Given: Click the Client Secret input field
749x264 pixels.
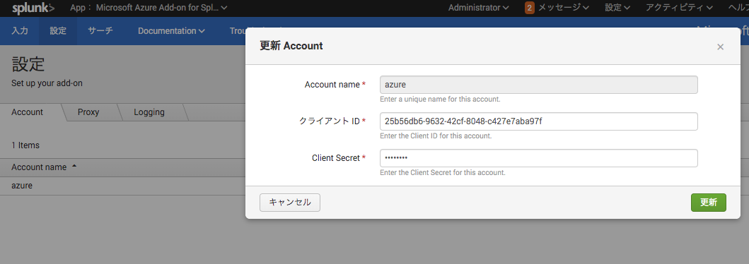Looking at the screenshot, I should [539, 158].
